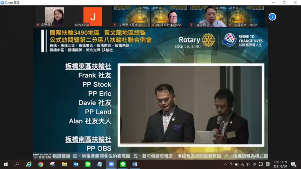The height and width of the screenshot is (169, 301).
Task: Click the shared speaker video in the slide
Action: point(191,105)
